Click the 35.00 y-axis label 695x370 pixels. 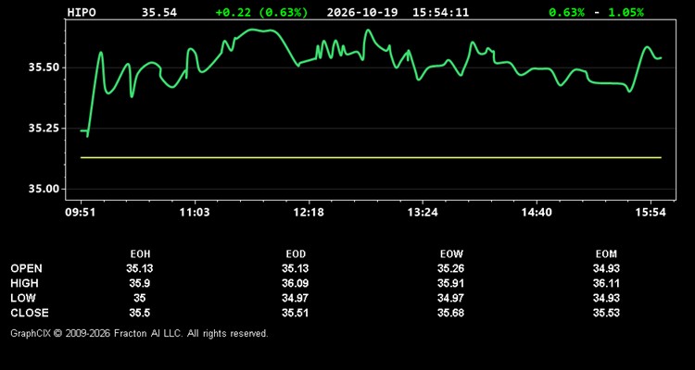pos(44,189)
